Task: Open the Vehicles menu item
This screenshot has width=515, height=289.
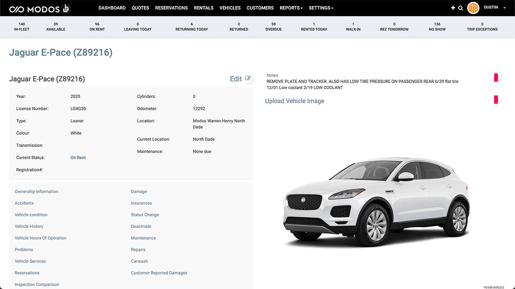Action: pos(230,8)
